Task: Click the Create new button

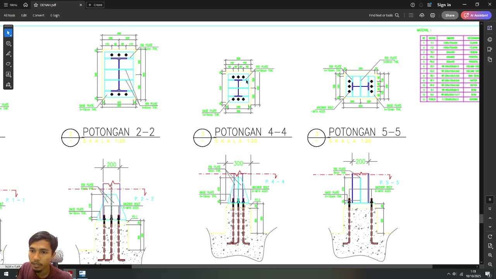Action: [x=95, y=5]
